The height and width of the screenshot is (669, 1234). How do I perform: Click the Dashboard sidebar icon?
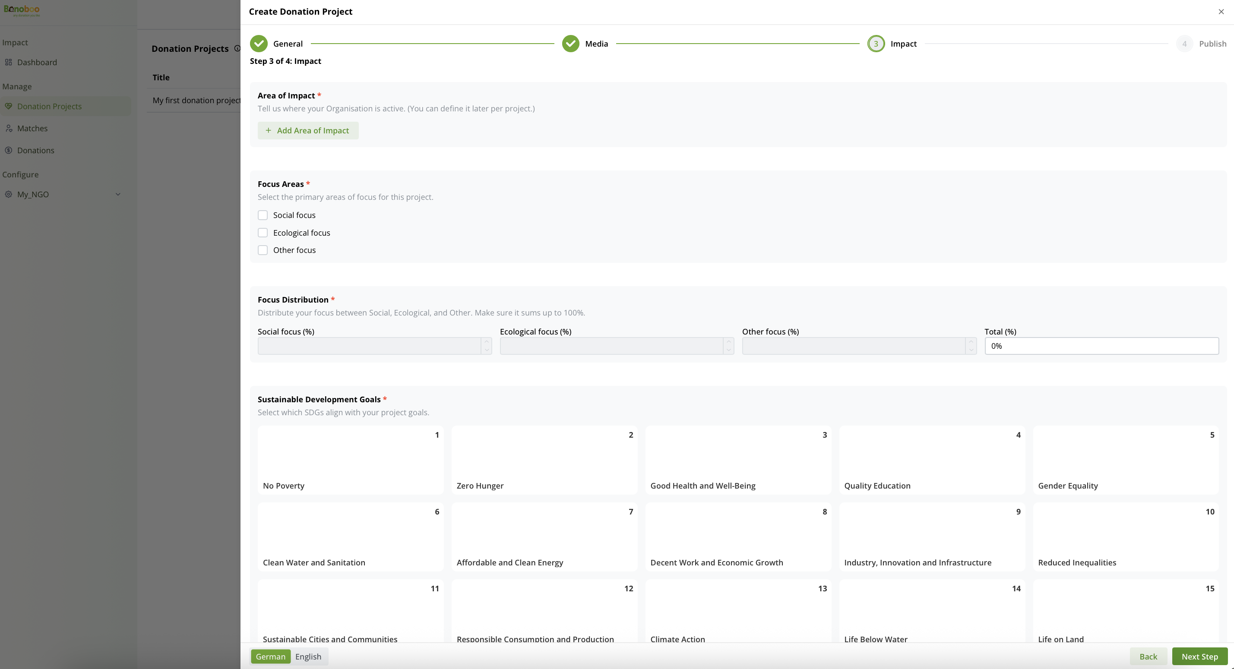coord(9,62)
